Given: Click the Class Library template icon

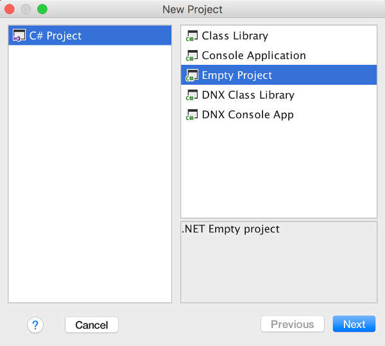Looking at the screenshot, I should click(x=191, y=36).
